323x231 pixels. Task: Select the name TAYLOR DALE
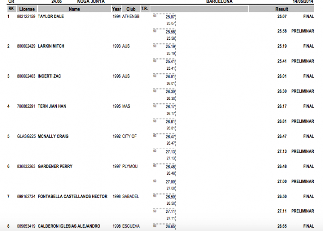[x=51, y=17]
